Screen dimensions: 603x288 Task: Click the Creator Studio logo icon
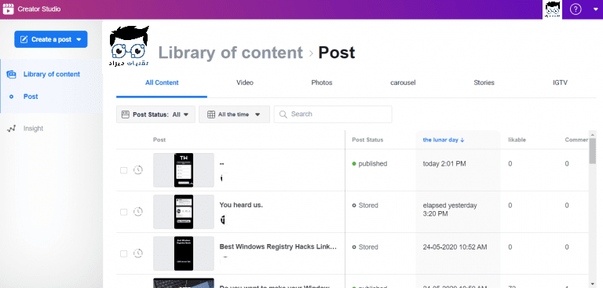8,9
